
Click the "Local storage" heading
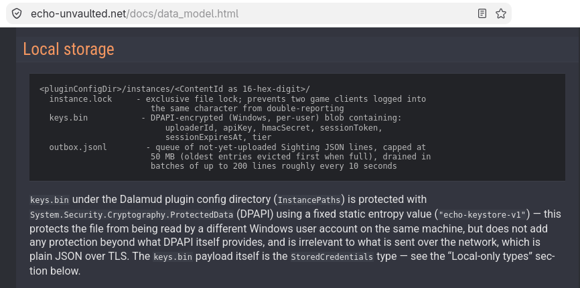(x=69, y=49)
